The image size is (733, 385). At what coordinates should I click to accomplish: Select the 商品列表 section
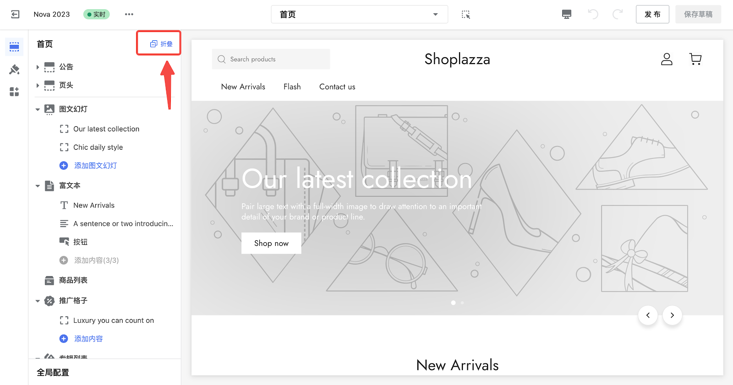pos(73,280)
